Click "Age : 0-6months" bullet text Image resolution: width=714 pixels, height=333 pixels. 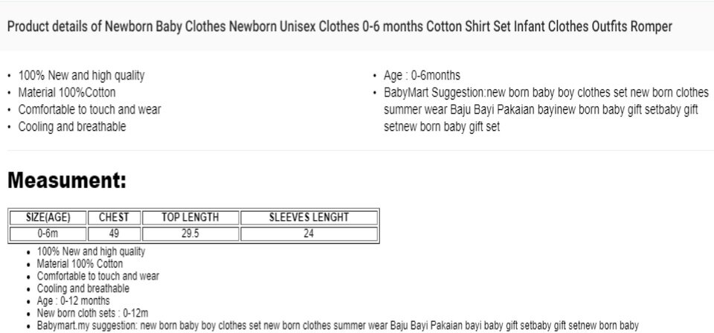click(422, 75)
